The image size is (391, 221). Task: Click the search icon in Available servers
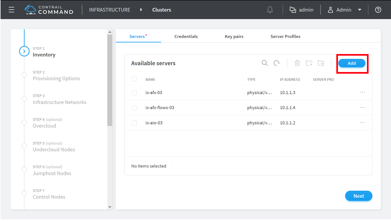click(x=265, y=63)
